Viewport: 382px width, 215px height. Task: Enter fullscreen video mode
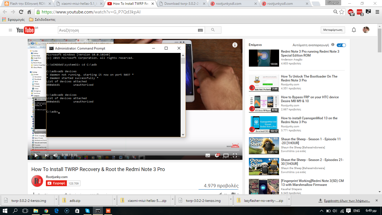[235, 155]
